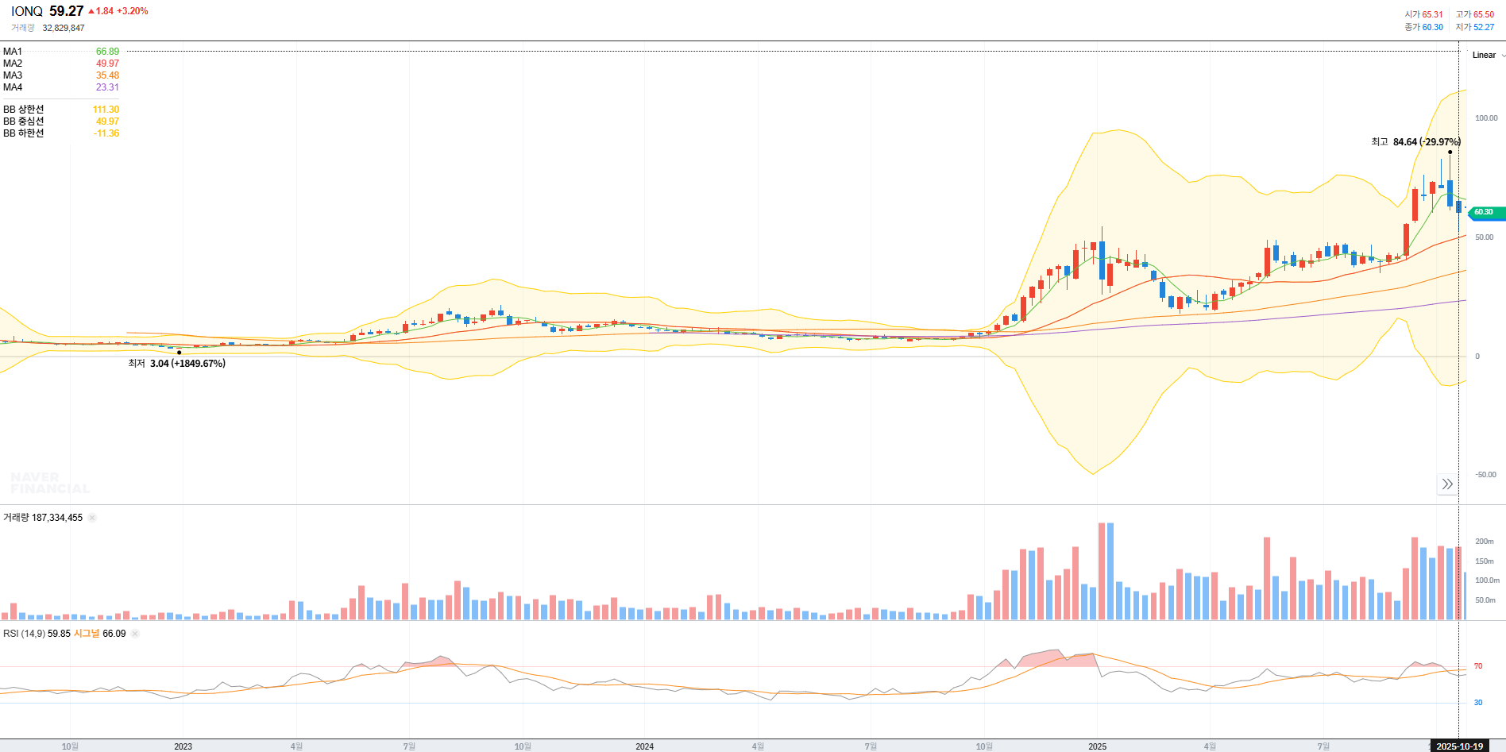The image size is (1506, 752).
Task: Click the 2023 label on time axis
Action: (x=183, y=746)
